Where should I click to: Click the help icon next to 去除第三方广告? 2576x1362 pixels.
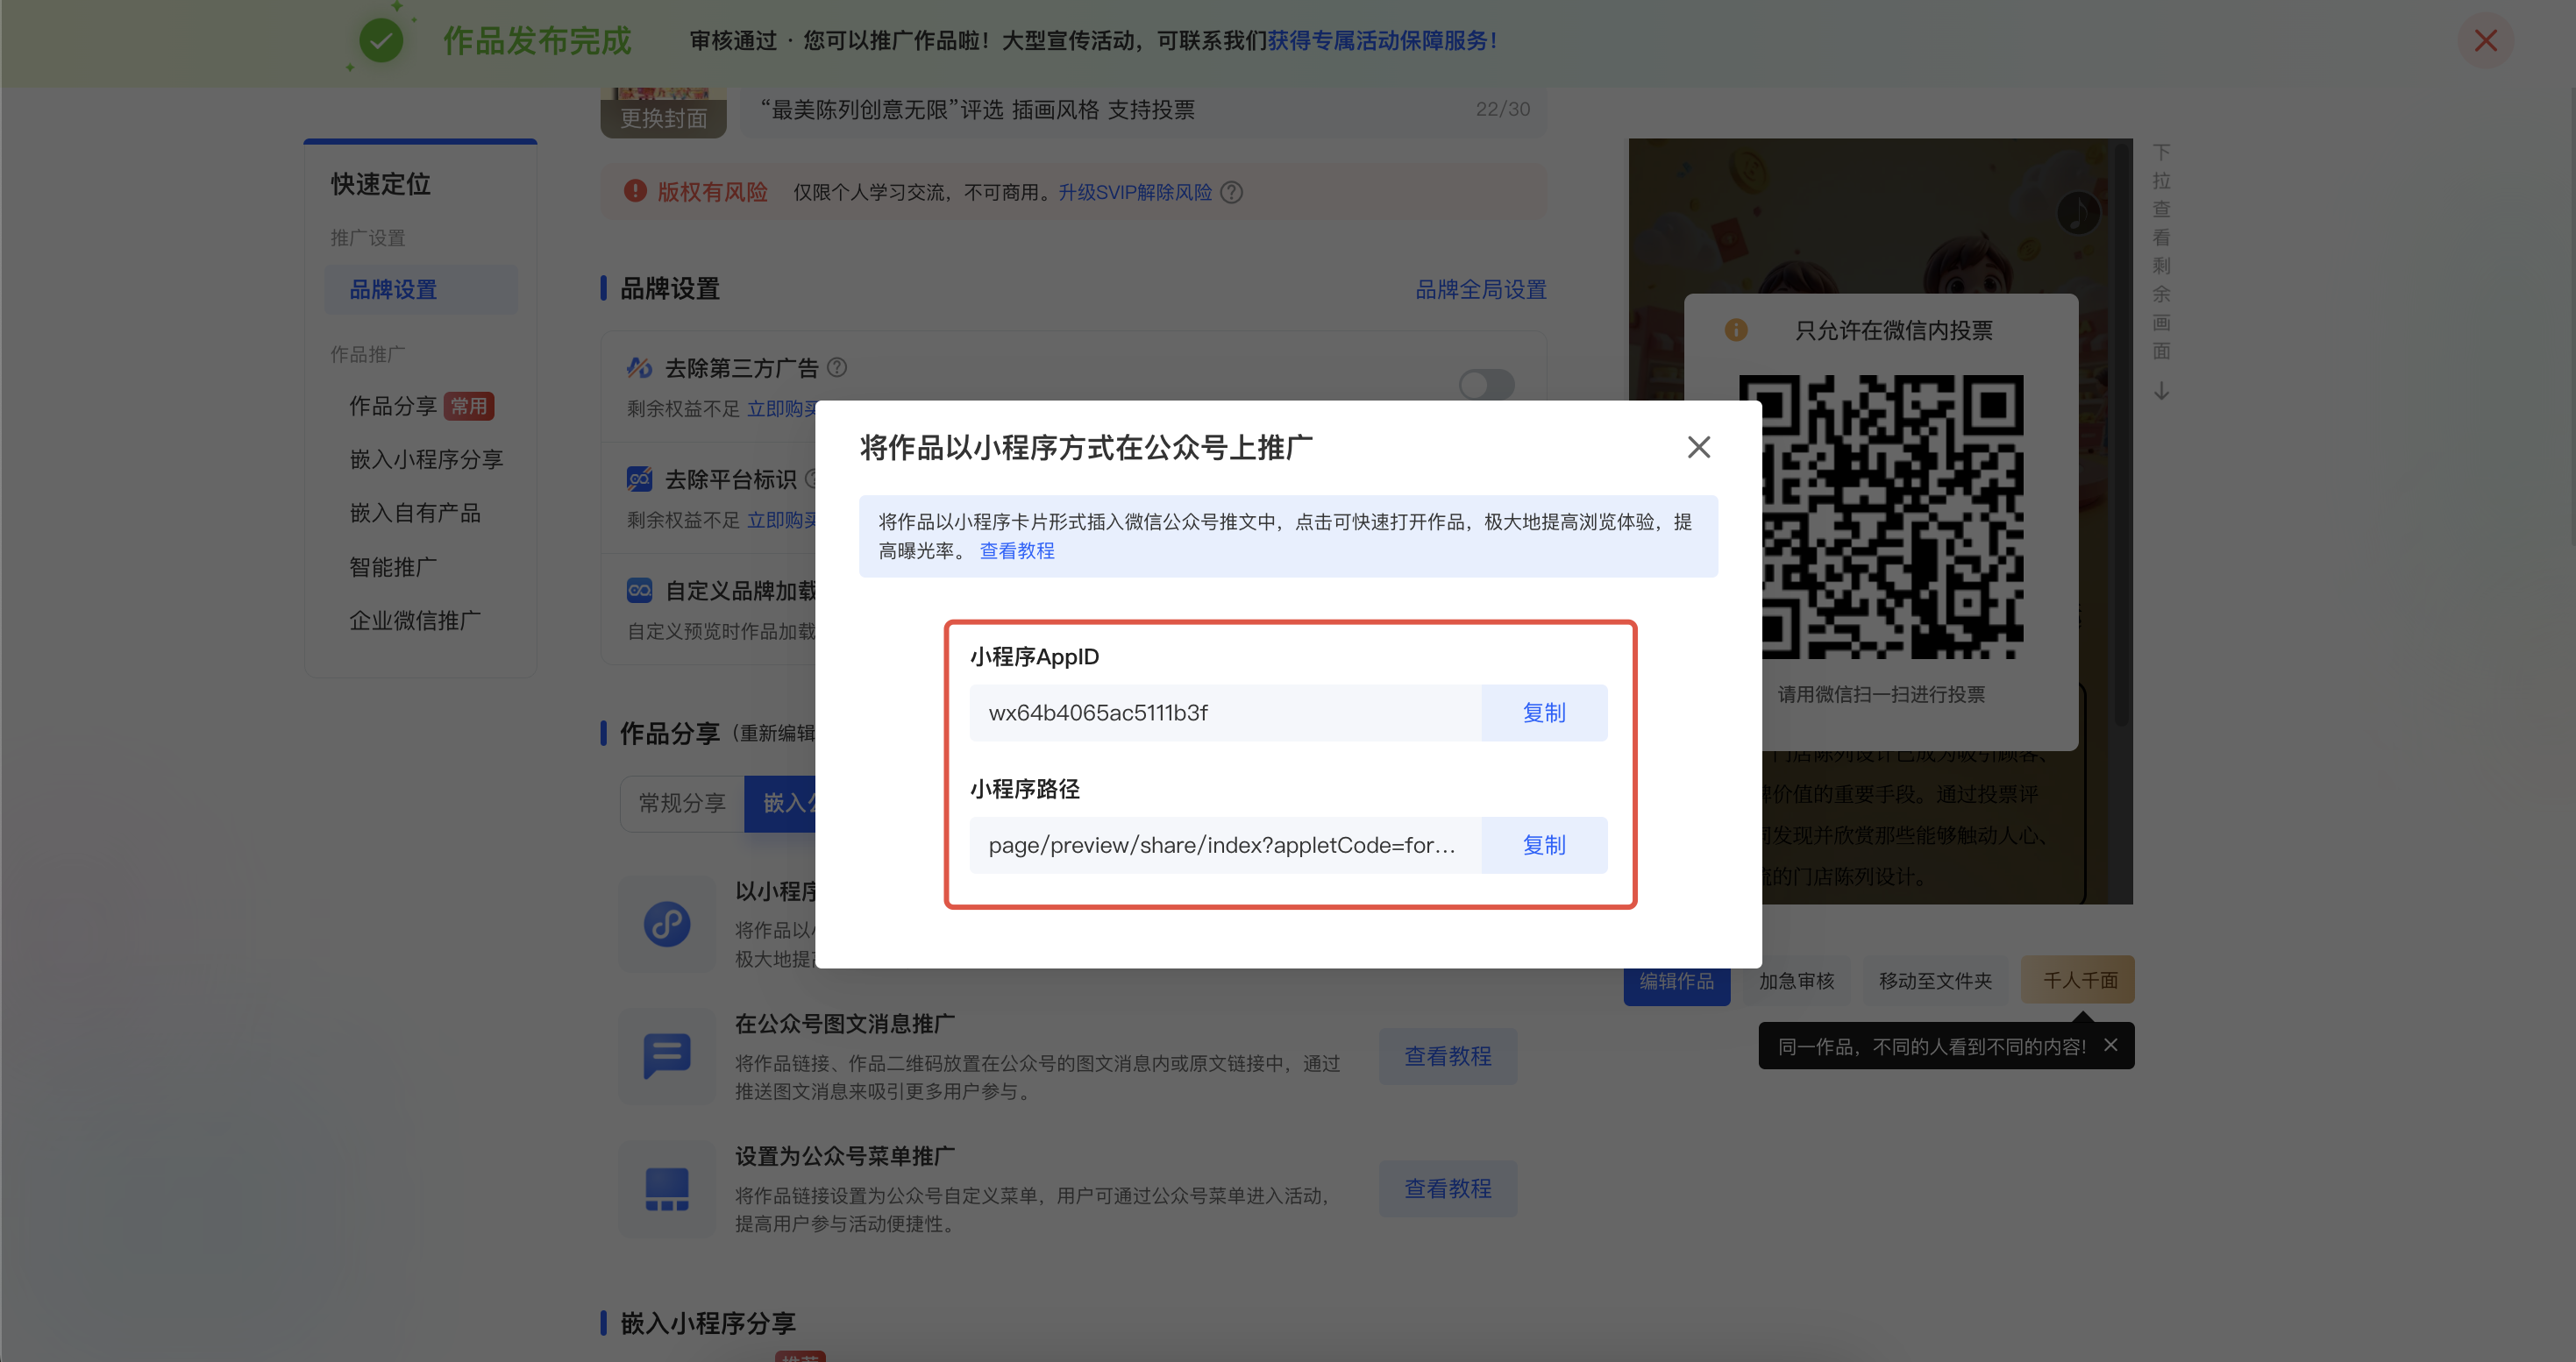[x=837, y=368]
